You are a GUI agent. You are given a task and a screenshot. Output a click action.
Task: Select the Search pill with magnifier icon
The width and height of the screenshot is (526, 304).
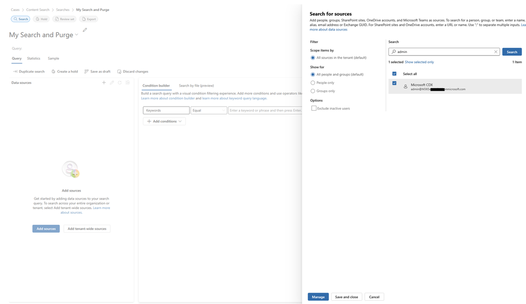(x=21, y=19)
